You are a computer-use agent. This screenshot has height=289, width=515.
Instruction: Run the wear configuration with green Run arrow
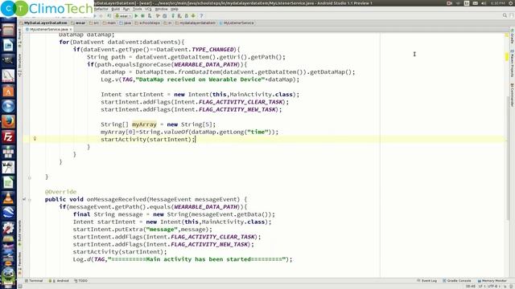pyautogui.click(x=136, y=16)
